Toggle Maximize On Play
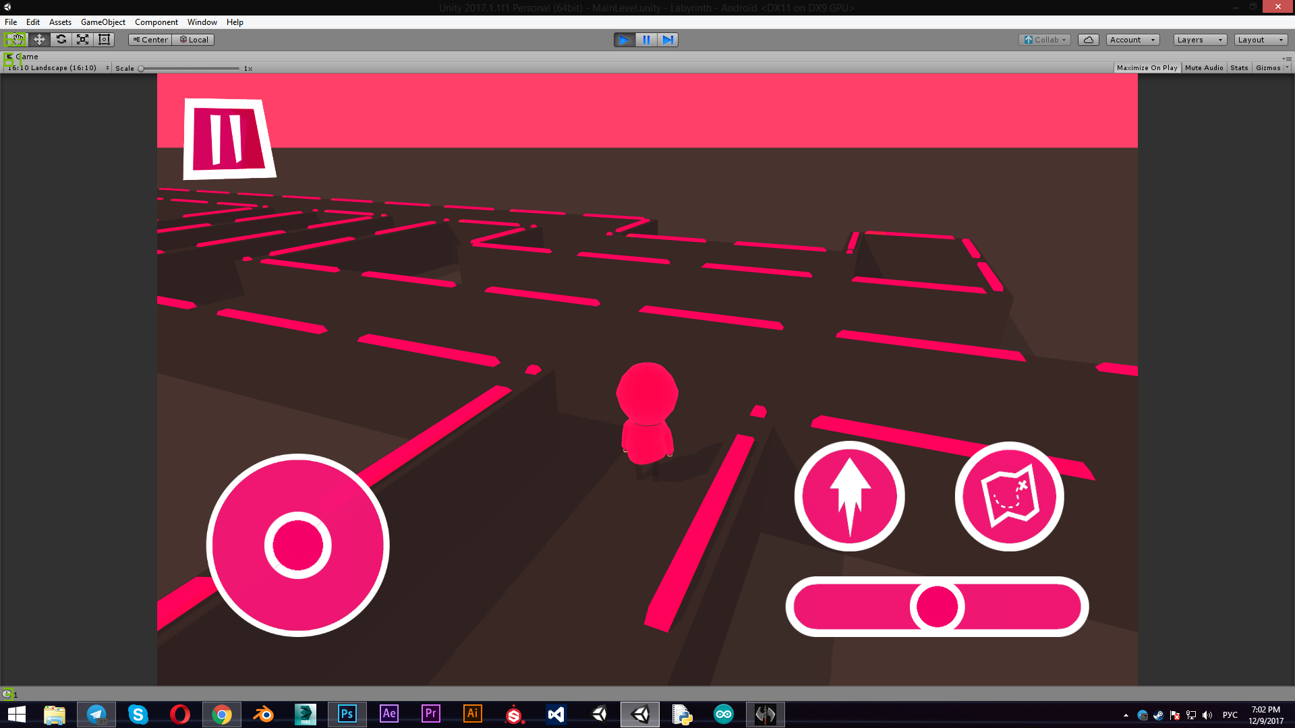This screenshot has height=728, width=1295. 1147,68
